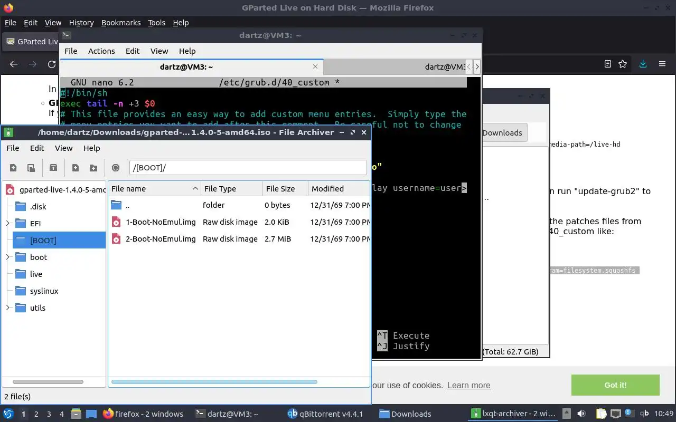Image resolution: width=676 pixels, height=422 pixels.
Task: Expand the utils folder in tree
Action: tap(8, 308)
